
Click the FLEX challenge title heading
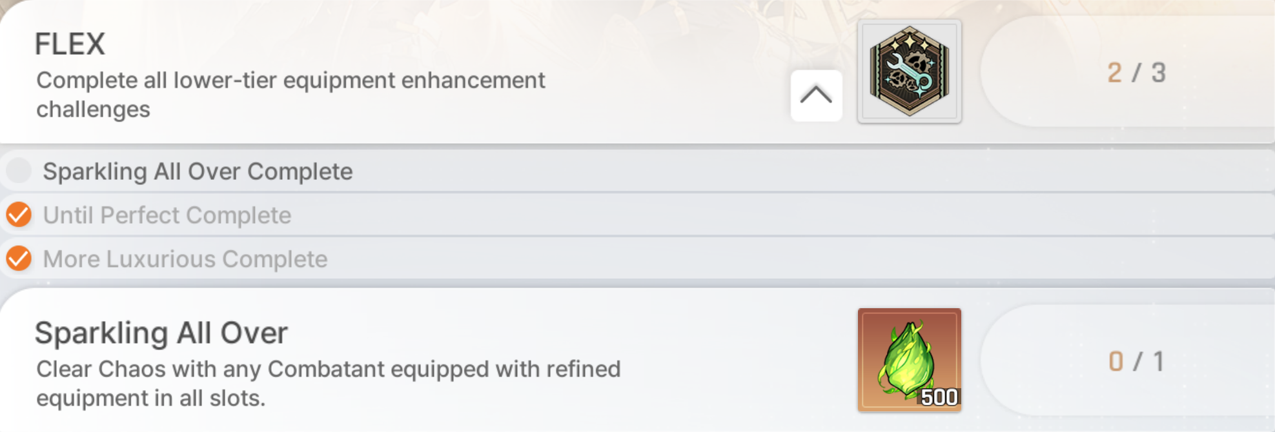70,44
